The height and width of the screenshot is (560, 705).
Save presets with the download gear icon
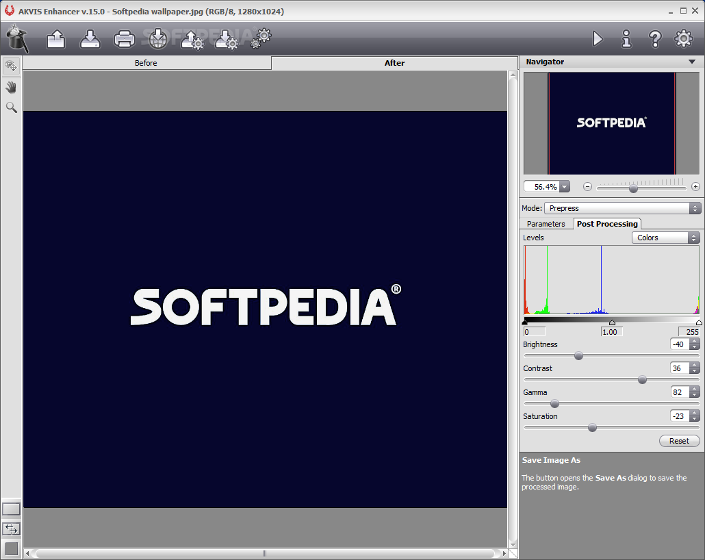[x=227, y=40]
